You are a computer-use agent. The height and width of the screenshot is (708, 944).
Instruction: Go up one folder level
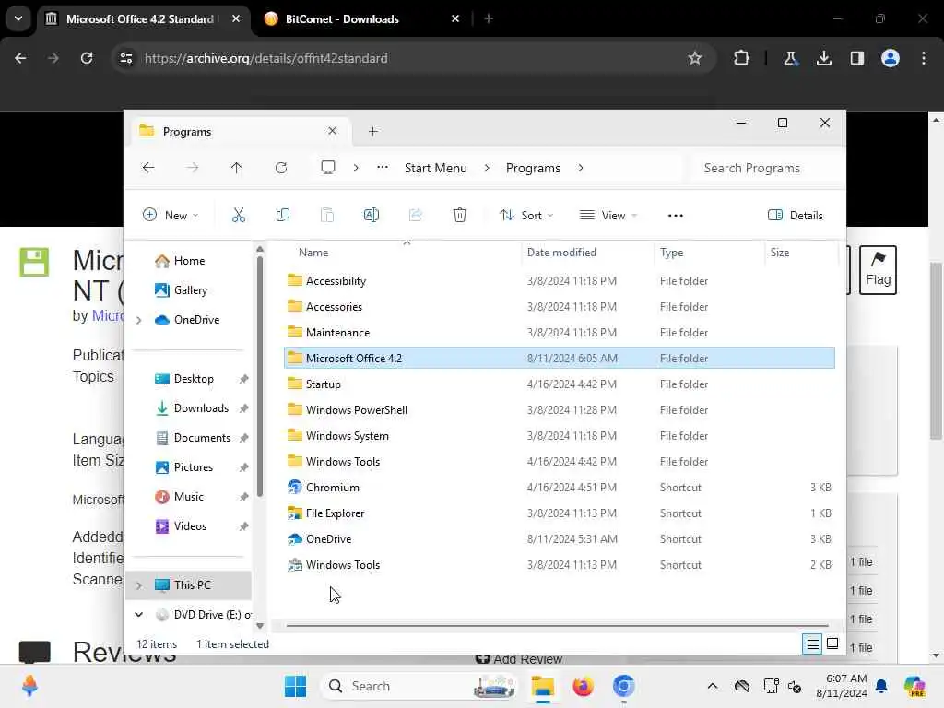(x=237, y=168)
